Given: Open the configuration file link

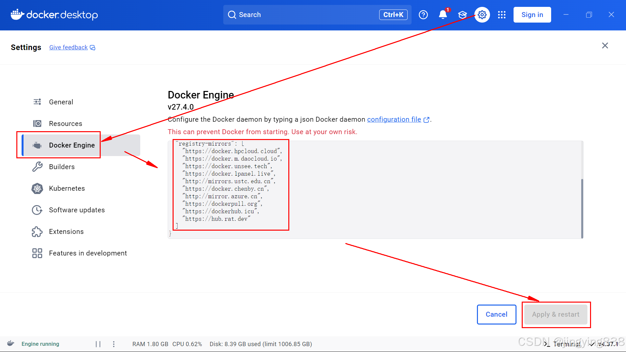Looking at the screenshot, I should tap(394, 119).
